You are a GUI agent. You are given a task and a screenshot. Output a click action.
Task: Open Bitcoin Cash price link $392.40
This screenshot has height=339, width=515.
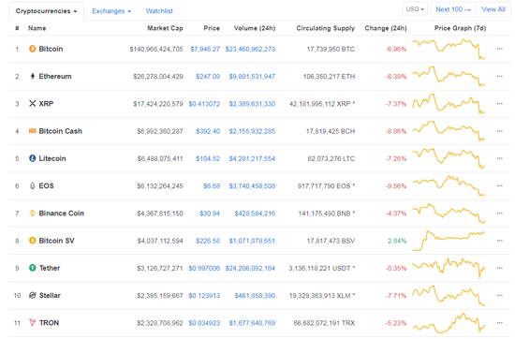click(x=208, y=131)
